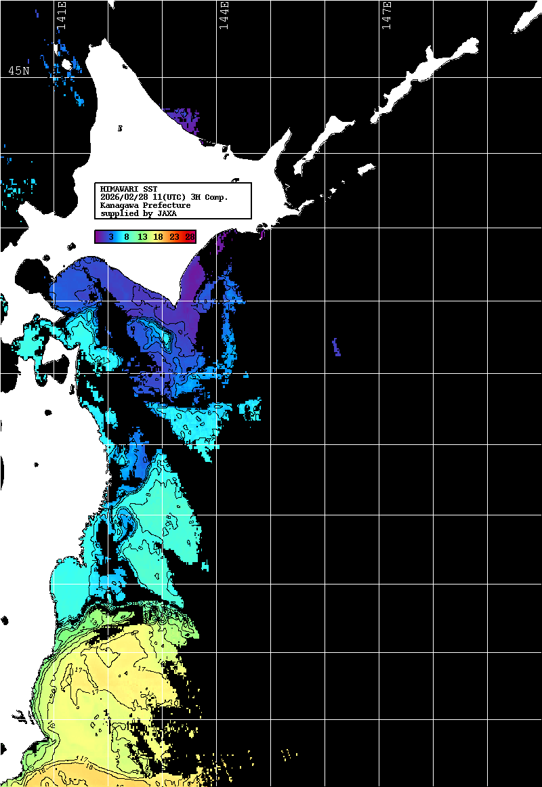The width and height of the screenshot is (542, 787).
Task: Click the 18 degree yellow legend segment
Action: pyautogui.click(x=158, y=236)
